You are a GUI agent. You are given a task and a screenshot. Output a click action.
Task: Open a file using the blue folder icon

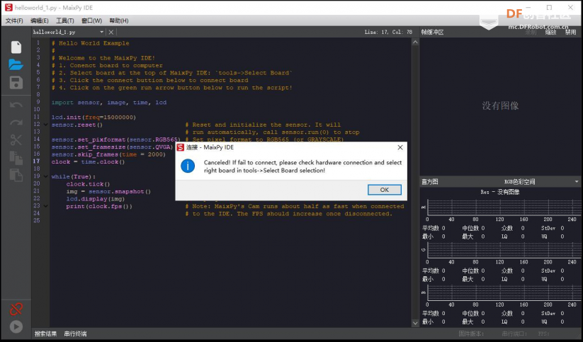(x=16, y=64)
